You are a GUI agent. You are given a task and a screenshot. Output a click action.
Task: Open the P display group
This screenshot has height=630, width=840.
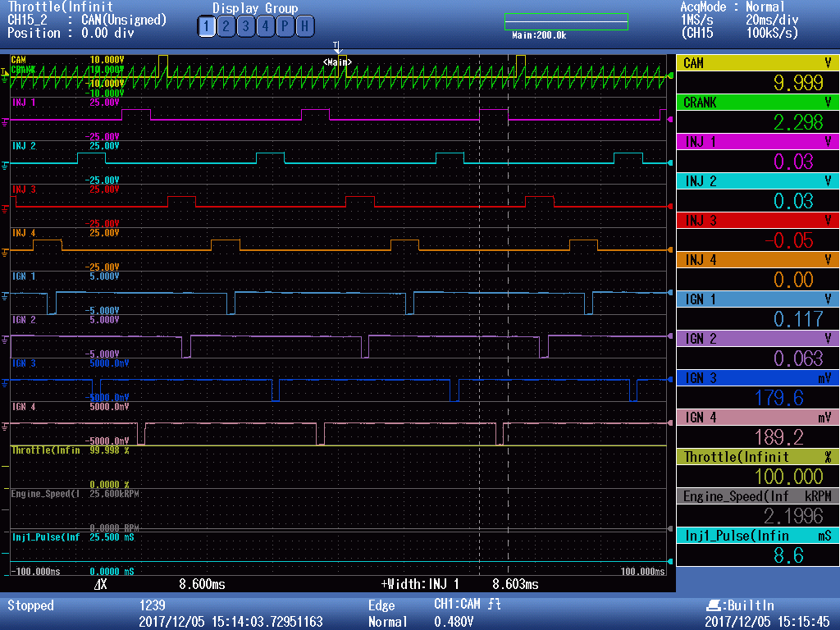[x=285, y=26]
